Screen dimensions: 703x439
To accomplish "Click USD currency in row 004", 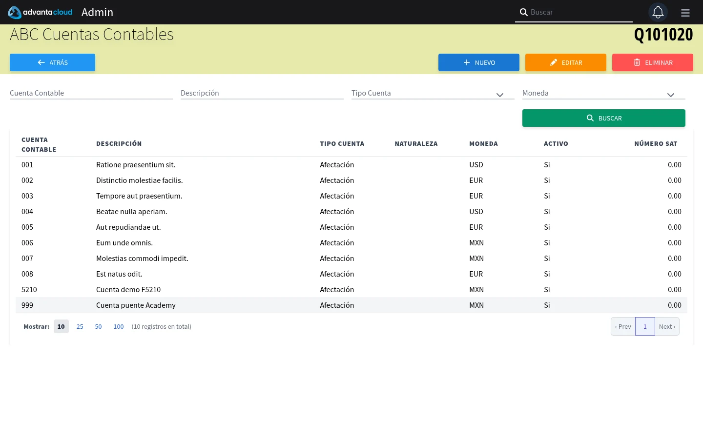I will pyautogui.click(x=476, y=212).
